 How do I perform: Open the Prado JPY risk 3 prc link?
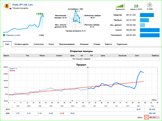click(x=23, y=5)
